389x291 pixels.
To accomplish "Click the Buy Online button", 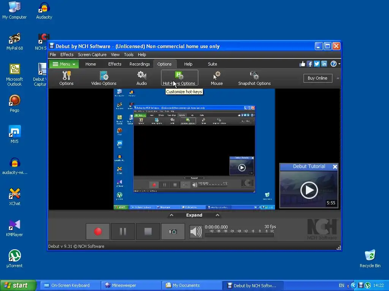I will (318, 78).
